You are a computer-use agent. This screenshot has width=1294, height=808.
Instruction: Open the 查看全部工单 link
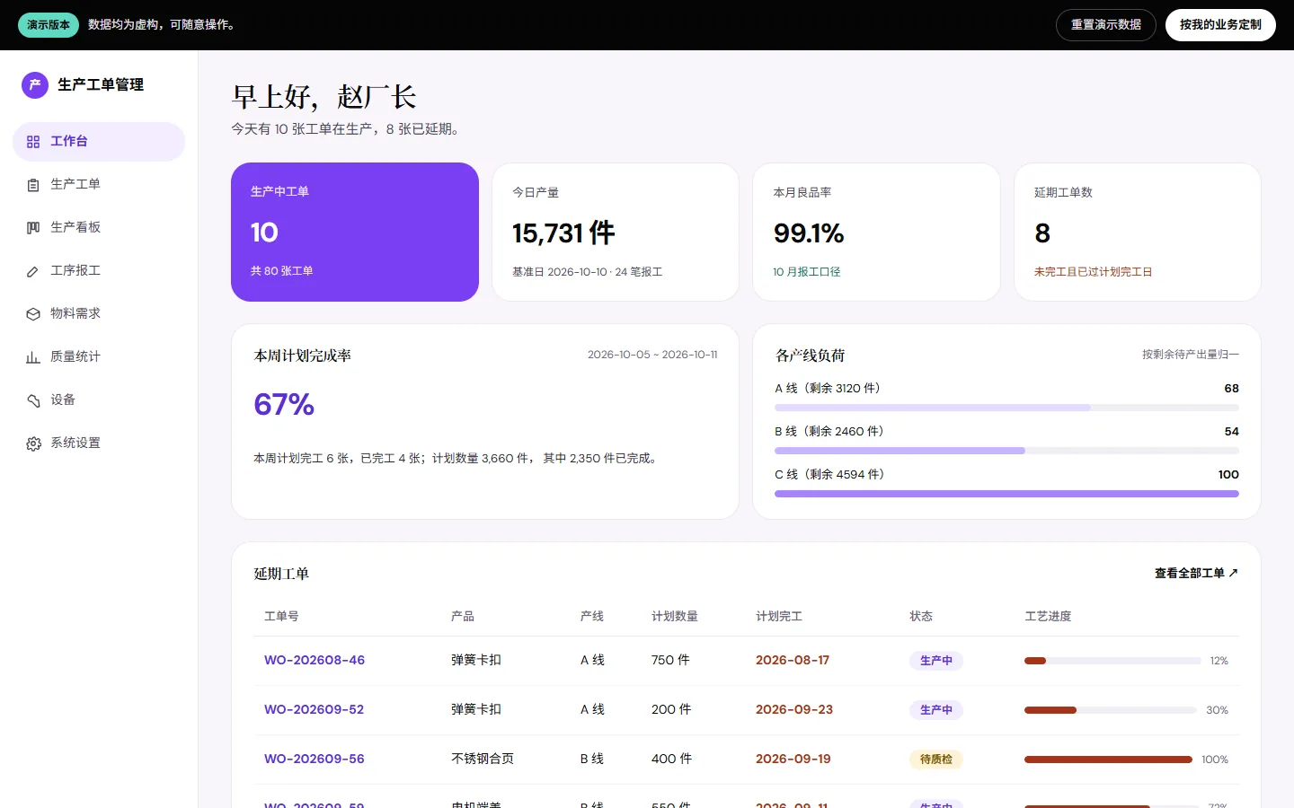click(x=1196, y=573)
